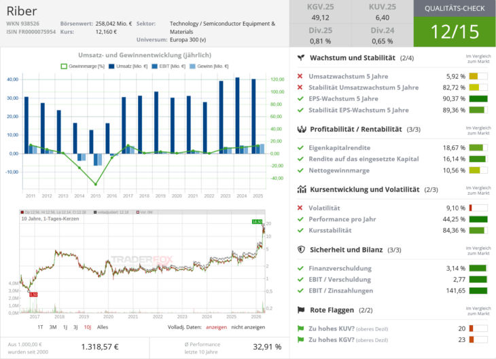Toggle the Gewinn [Mio. €] legend entry
This screenshot has height=359, width=496.
209,67
